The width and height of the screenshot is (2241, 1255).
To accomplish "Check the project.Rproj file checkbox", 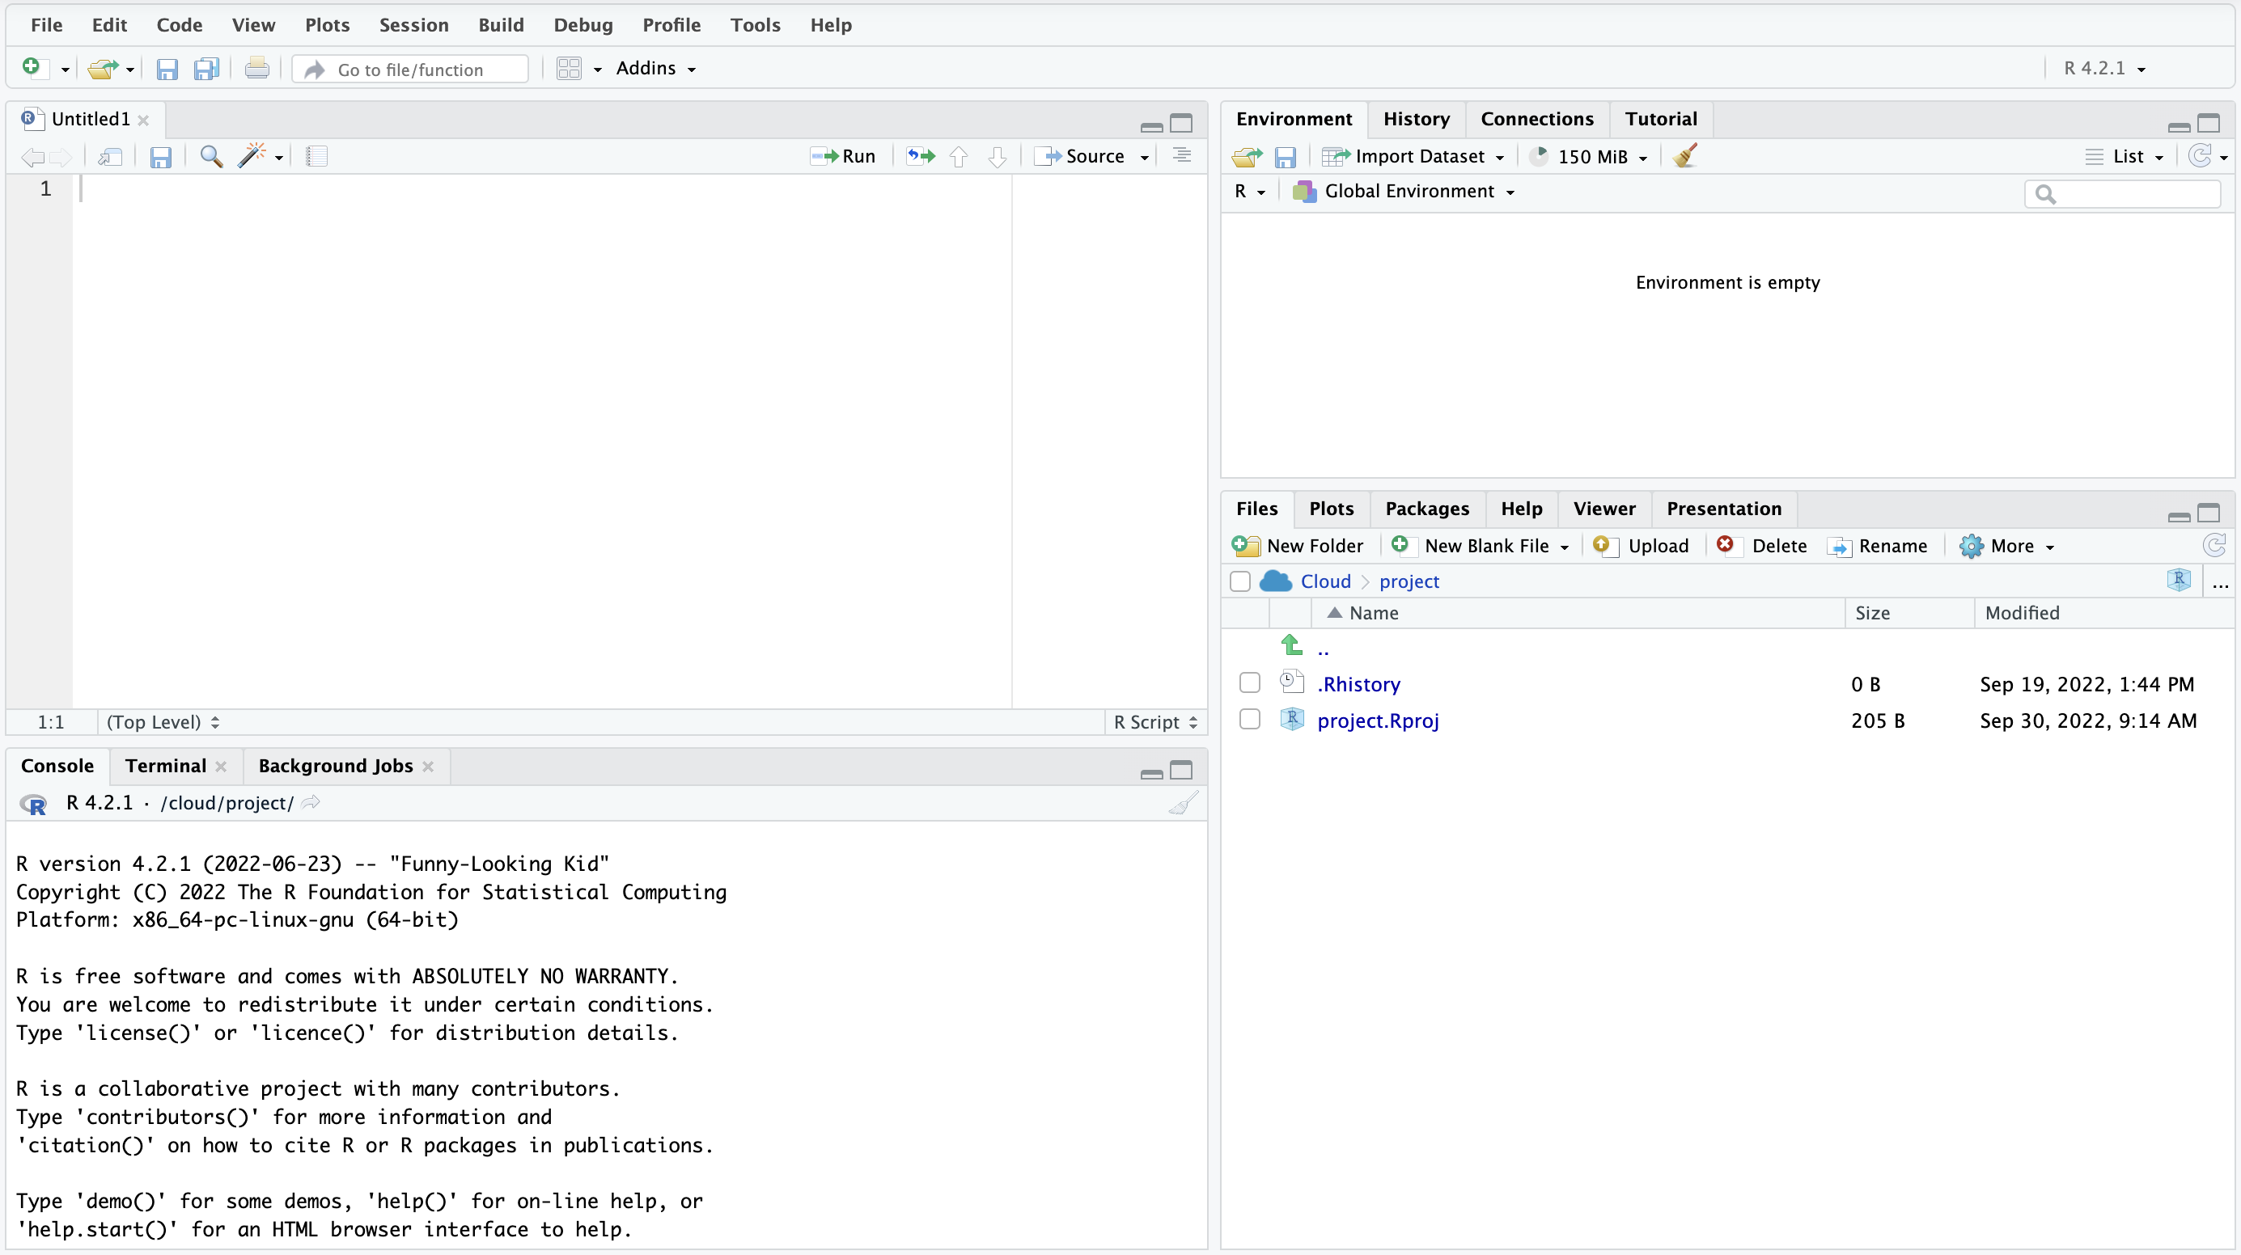I will (x=1248, y=719).
